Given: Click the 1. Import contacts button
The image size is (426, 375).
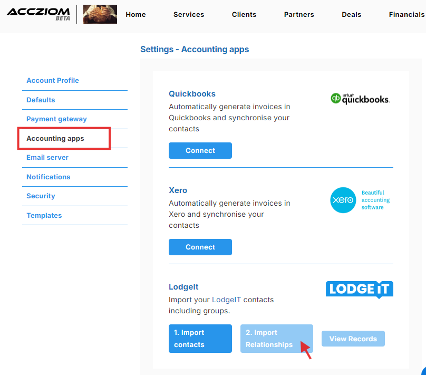Looking at the screenshot, I should pyautogui.click(x=200, y=339).
